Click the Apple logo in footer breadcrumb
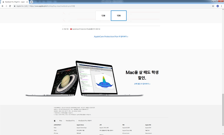The image size is (224, 135). pos(54,121)
